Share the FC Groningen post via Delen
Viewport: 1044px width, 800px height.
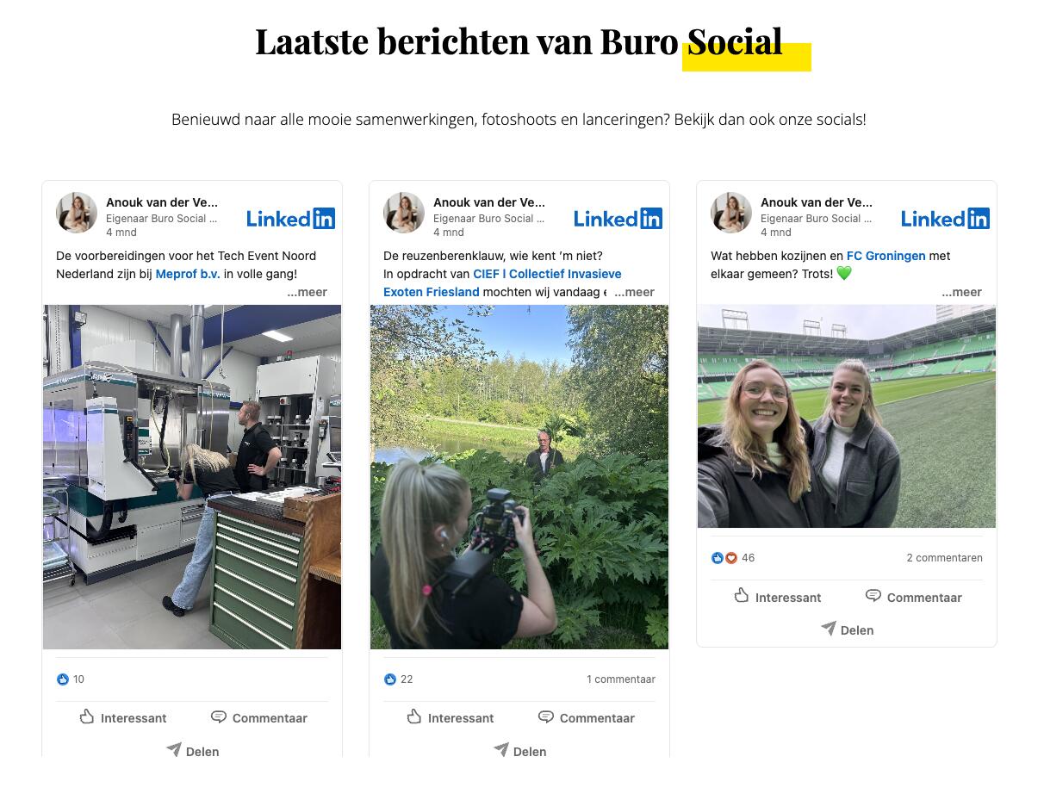click(847, 629)
